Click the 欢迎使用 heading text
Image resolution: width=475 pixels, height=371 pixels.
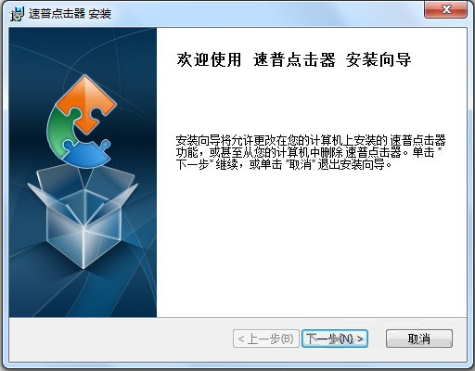tap(209, 59)
